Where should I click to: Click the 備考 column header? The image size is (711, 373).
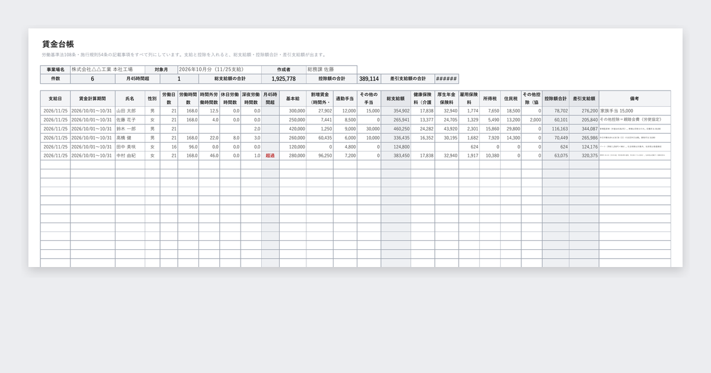click(635, 98)
